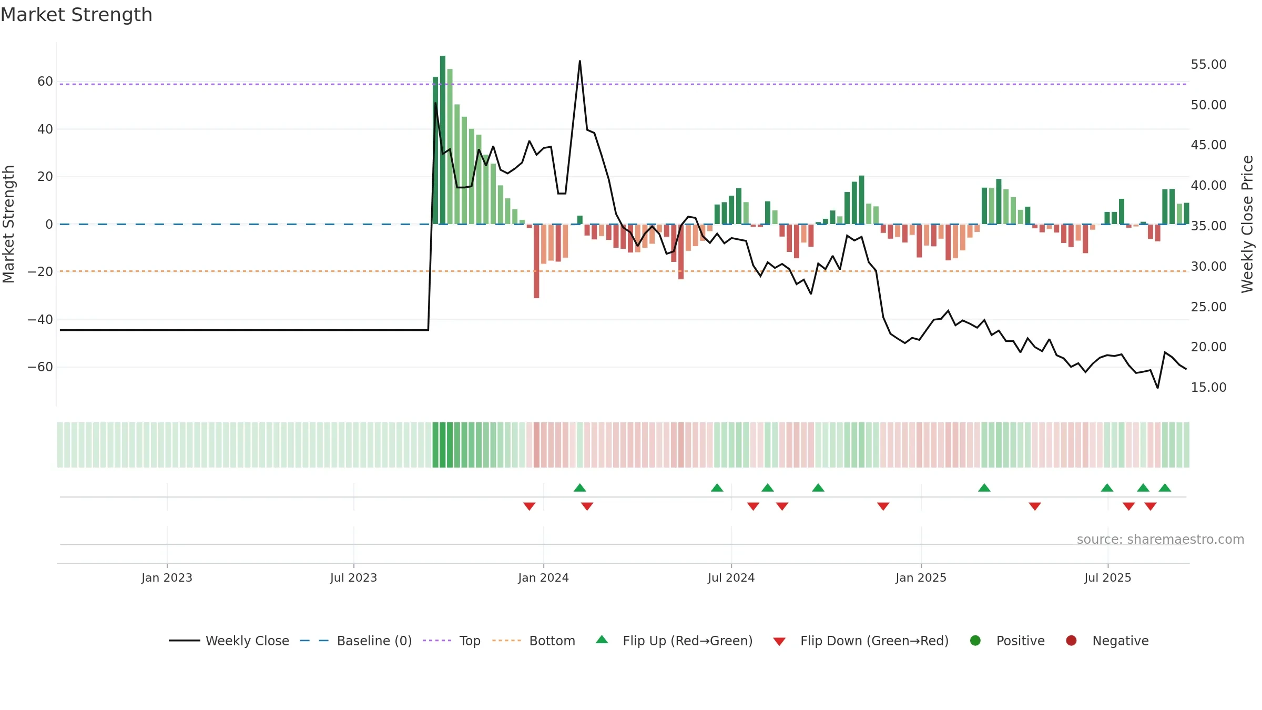The width and height of the screenshot is (1262, 710).
Task: Click the black Weekly Close line sample in legend
Action: click(x=185, y=641)
